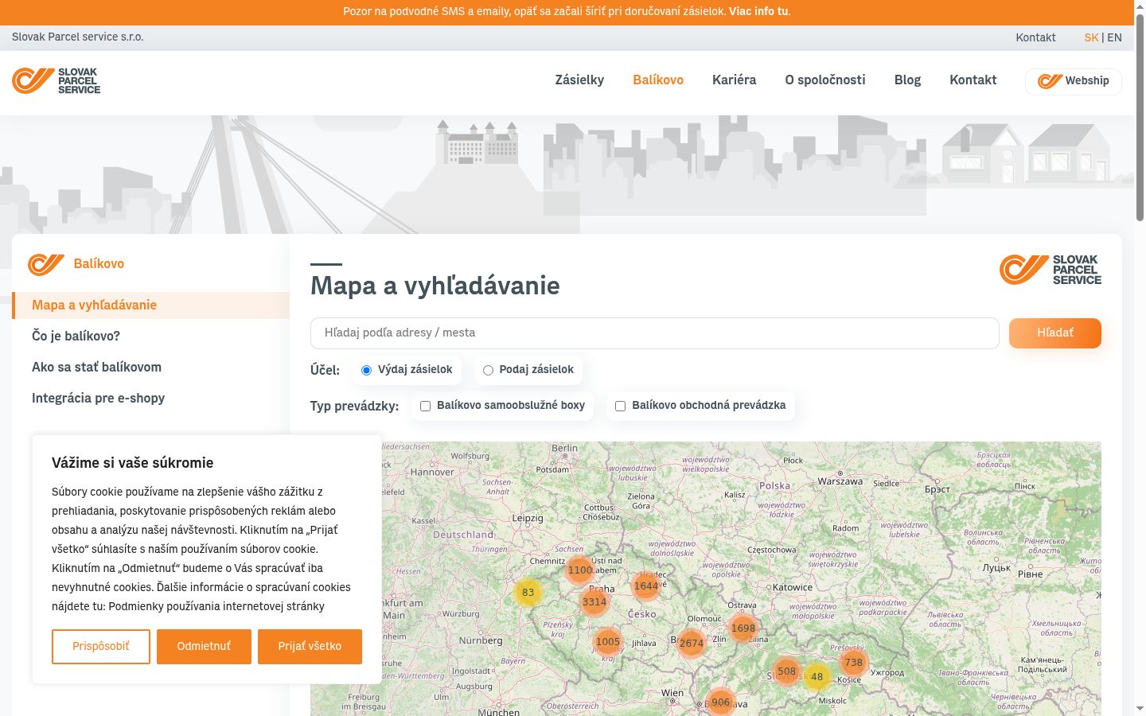The width and height of the screenshot is (1146, 716).
Task: Open map cluster marker 738
Action: tap(853, 663)
